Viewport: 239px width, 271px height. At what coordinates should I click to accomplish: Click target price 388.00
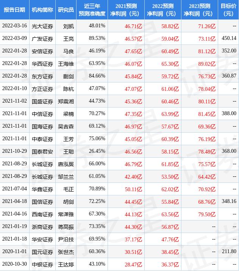[x=229, y=114]
